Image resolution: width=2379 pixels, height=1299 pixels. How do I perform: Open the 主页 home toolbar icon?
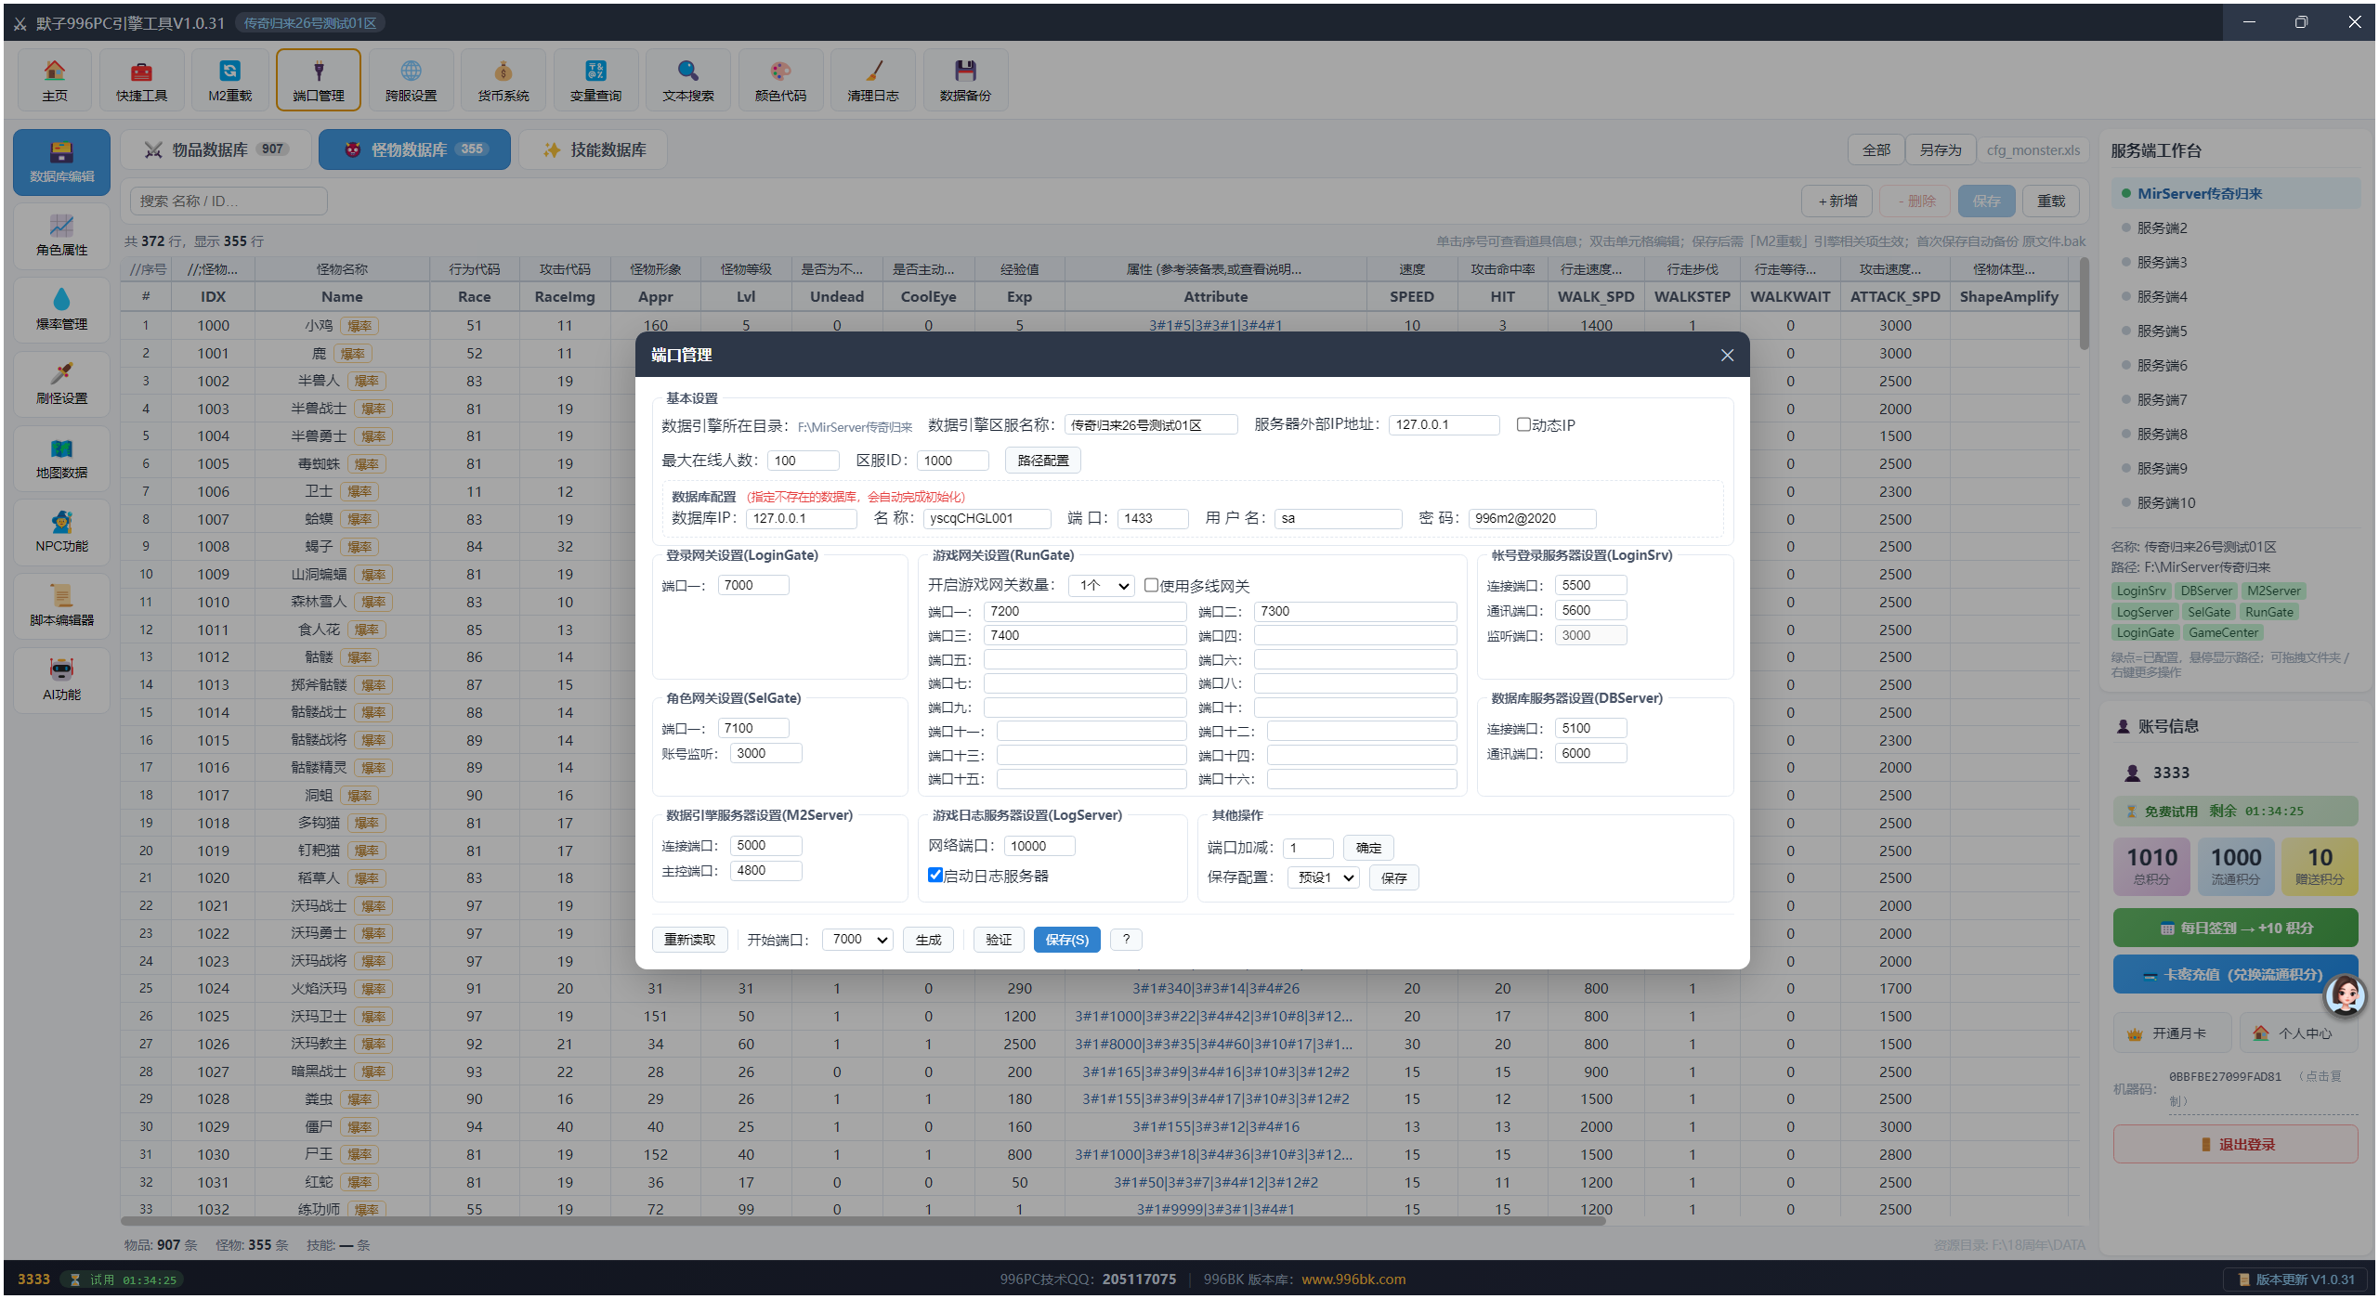point(55,80)
